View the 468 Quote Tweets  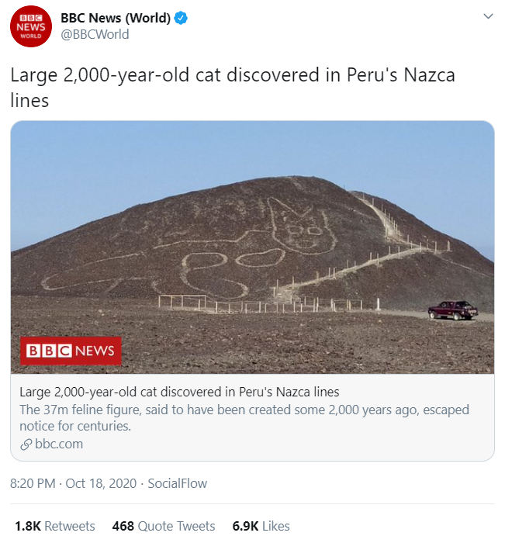click(x=164, y=526)
